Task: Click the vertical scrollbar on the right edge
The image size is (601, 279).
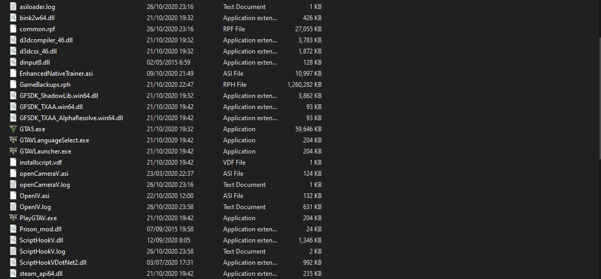Action: pos(599,97)
